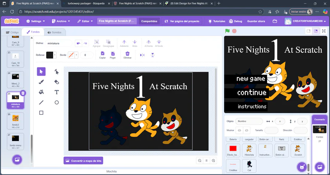330x175 pixels.
Task: Enter full screen stage mode
Action: 324,31
